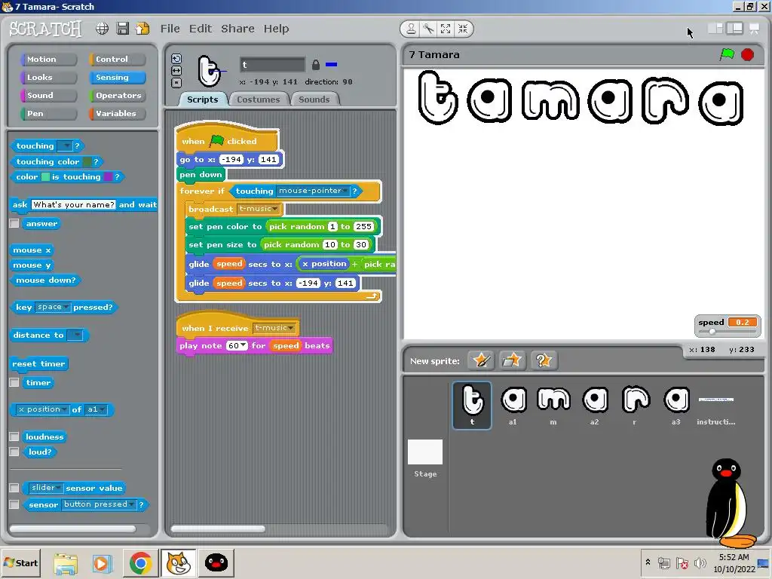
Task: Select Variables block category
Action: [117, 113]
